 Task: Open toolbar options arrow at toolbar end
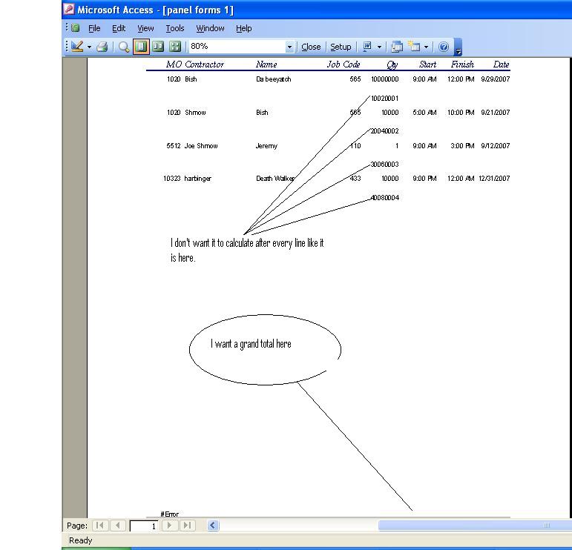(x=458, y=47)
